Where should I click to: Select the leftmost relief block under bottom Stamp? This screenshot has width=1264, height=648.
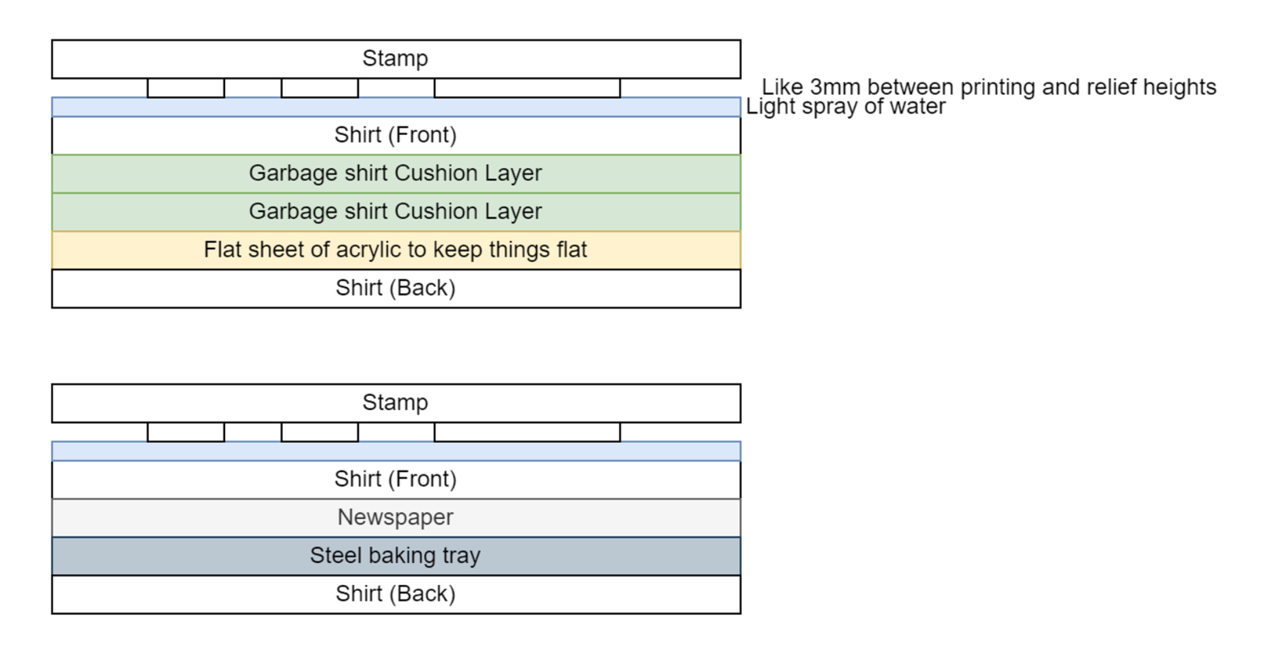[x=186, y=432]
